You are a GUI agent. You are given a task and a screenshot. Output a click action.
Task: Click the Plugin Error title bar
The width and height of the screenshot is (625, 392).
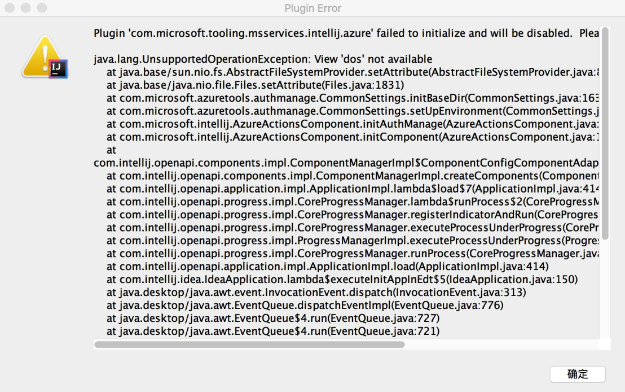click(x=312, y=8)
